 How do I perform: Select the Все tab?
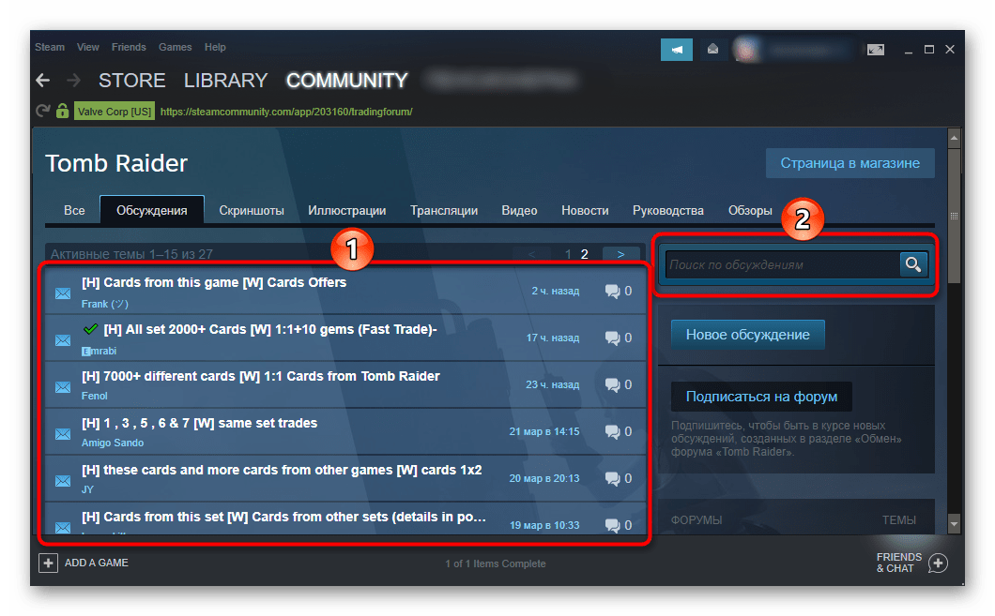(74, 210)
